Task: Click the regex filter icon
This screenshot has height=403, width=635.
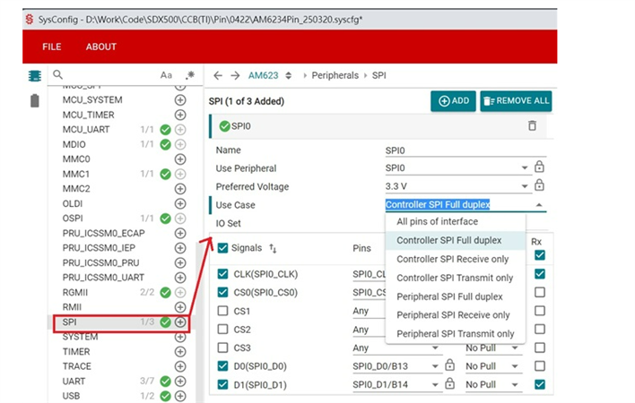Action: (189, 75)
